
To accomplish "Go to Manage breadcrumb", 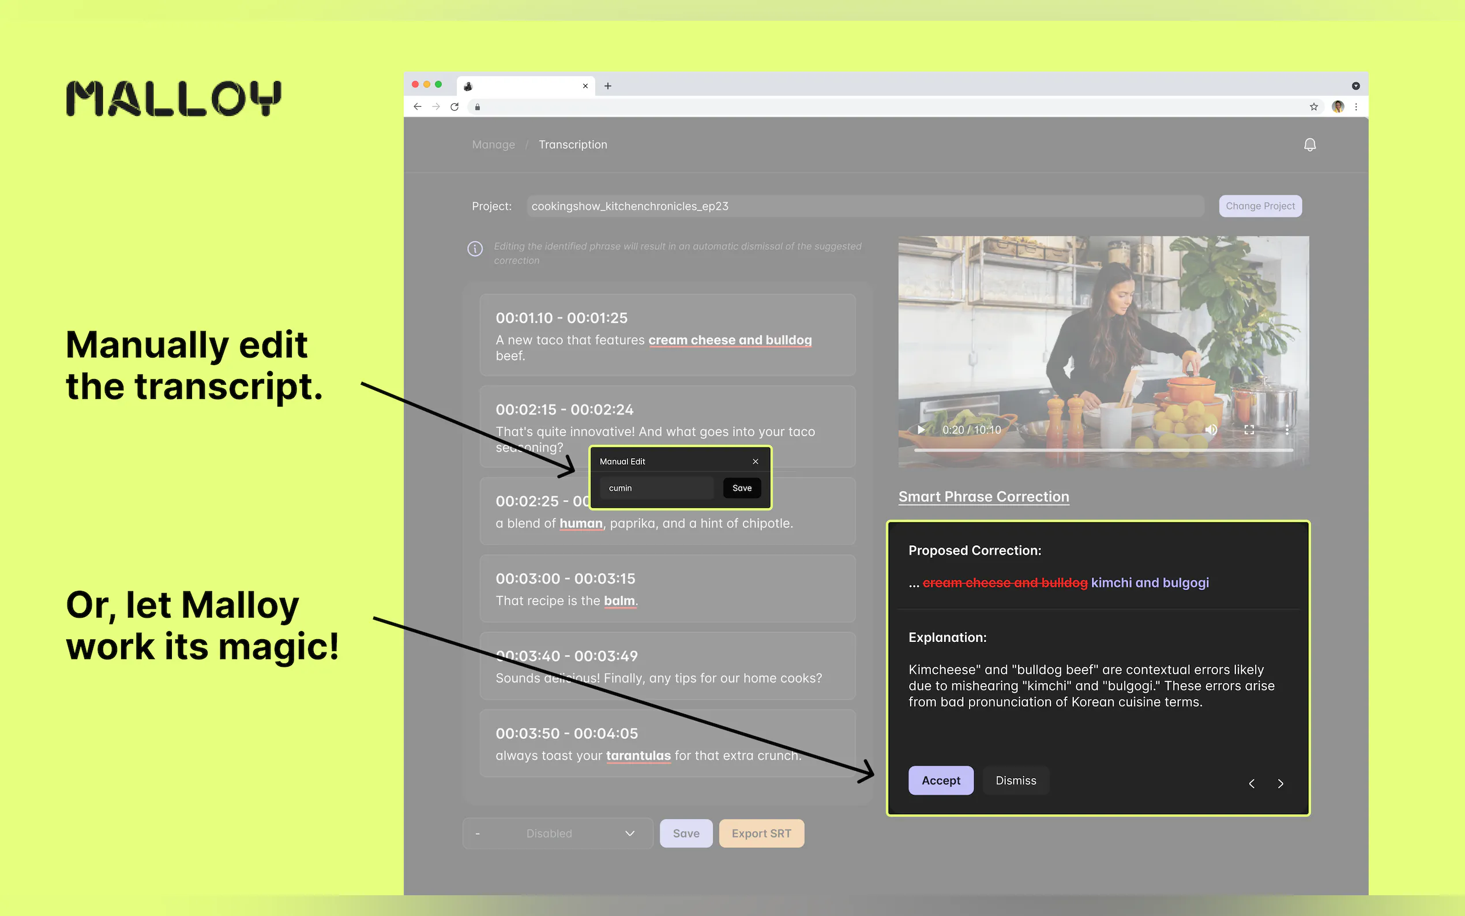I will point(493,145).
